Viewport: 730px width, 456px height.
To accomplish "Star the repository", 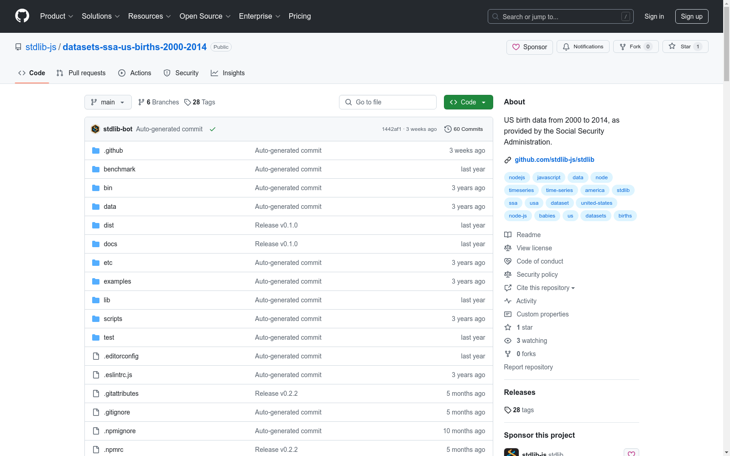I will coord(685,47).
